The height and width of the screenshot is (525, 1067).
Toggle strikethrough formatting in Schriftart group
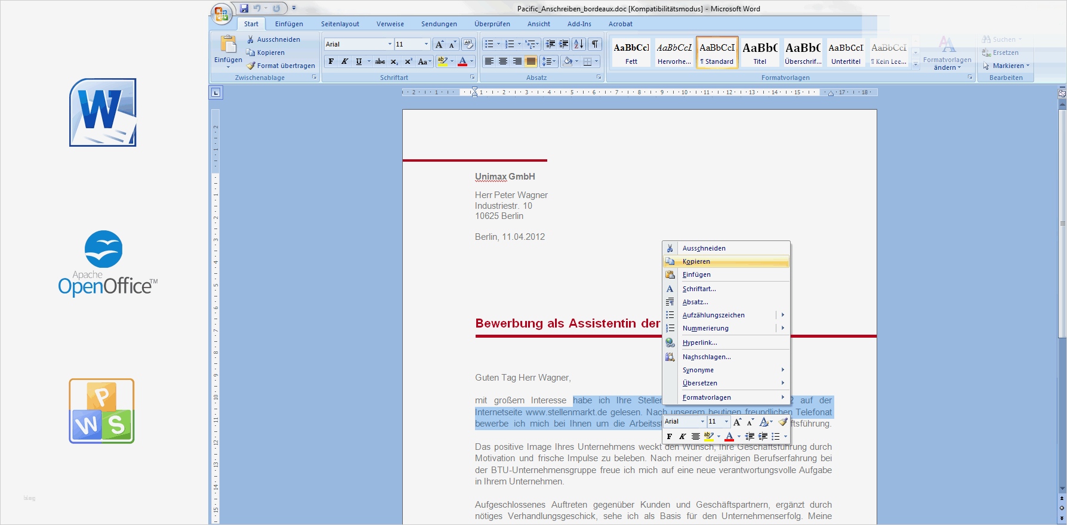380,61
